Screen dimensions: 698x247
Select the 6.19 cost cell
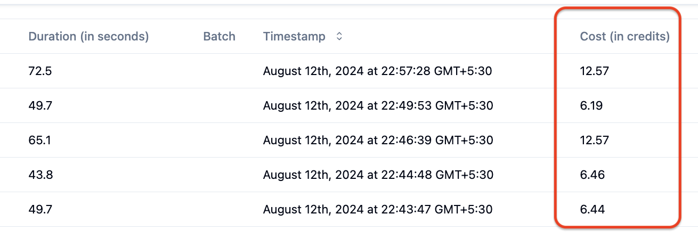pos(591,105)
